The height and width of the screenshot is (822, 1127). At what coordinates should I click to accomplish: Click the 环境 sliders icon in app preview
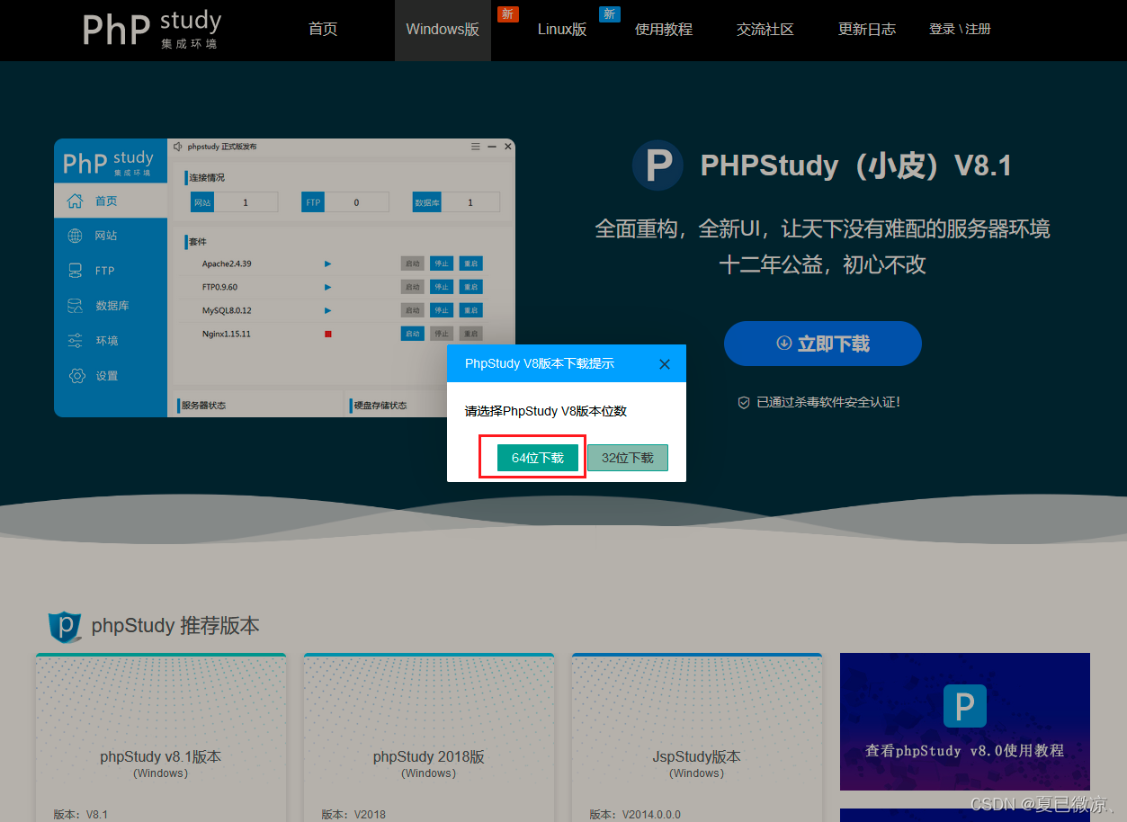click(x=76, y=341)
